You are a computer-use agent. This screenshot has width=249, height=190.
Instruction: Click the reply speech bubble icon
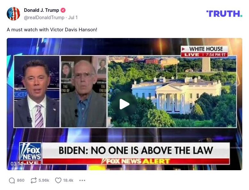click(12, 180)
